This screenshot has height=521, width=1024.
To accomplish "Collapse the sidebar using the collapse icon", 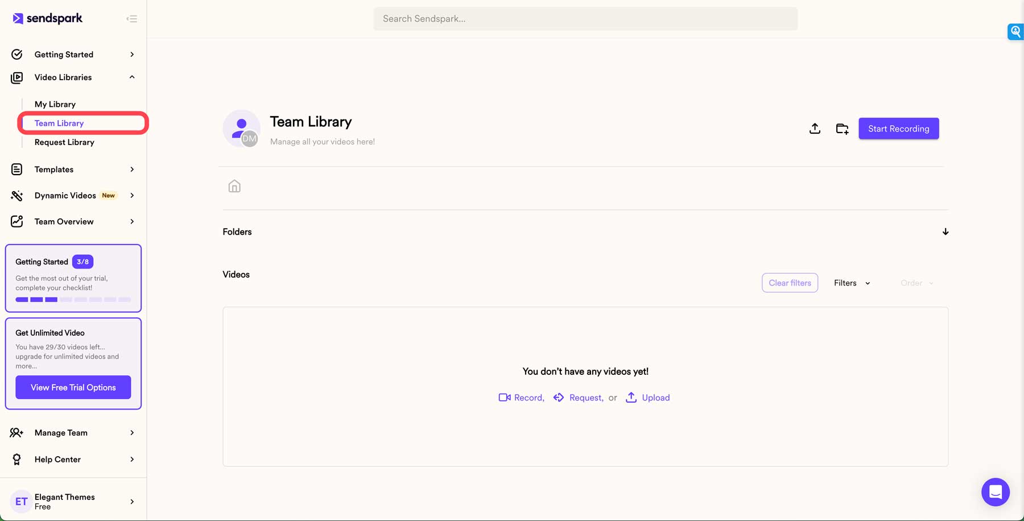I will (x=131, y=18).
